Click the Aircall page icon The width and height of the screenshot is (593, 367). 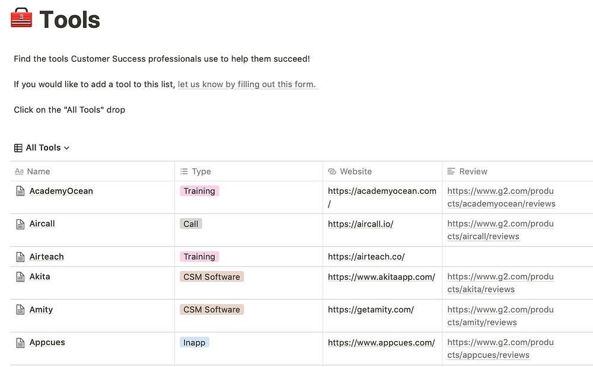pyautogui.click(x=20, y=224)
